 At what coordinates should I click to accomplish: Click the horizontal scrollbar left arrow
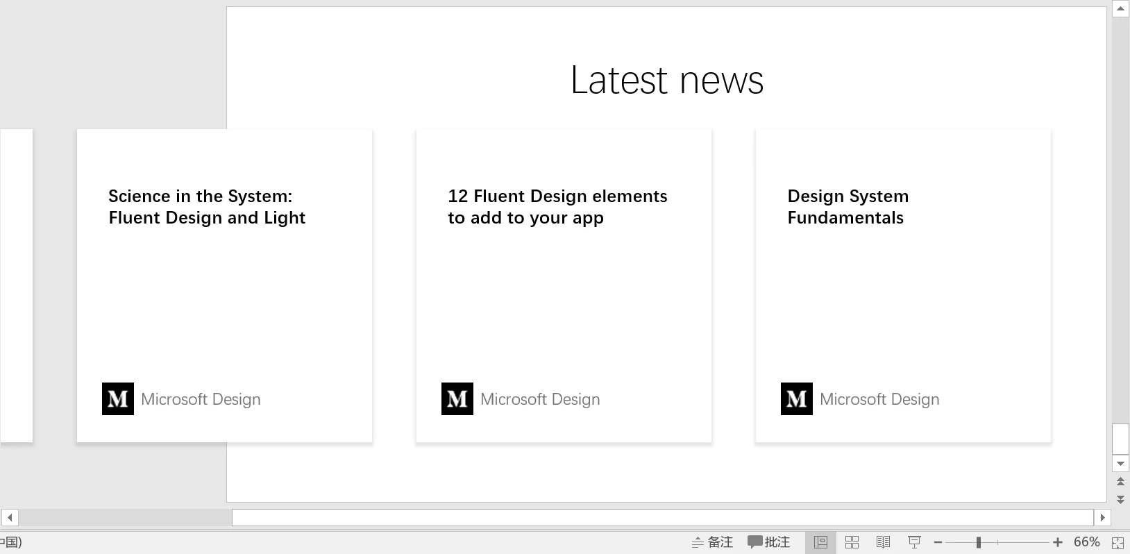[x=10, y=517]
